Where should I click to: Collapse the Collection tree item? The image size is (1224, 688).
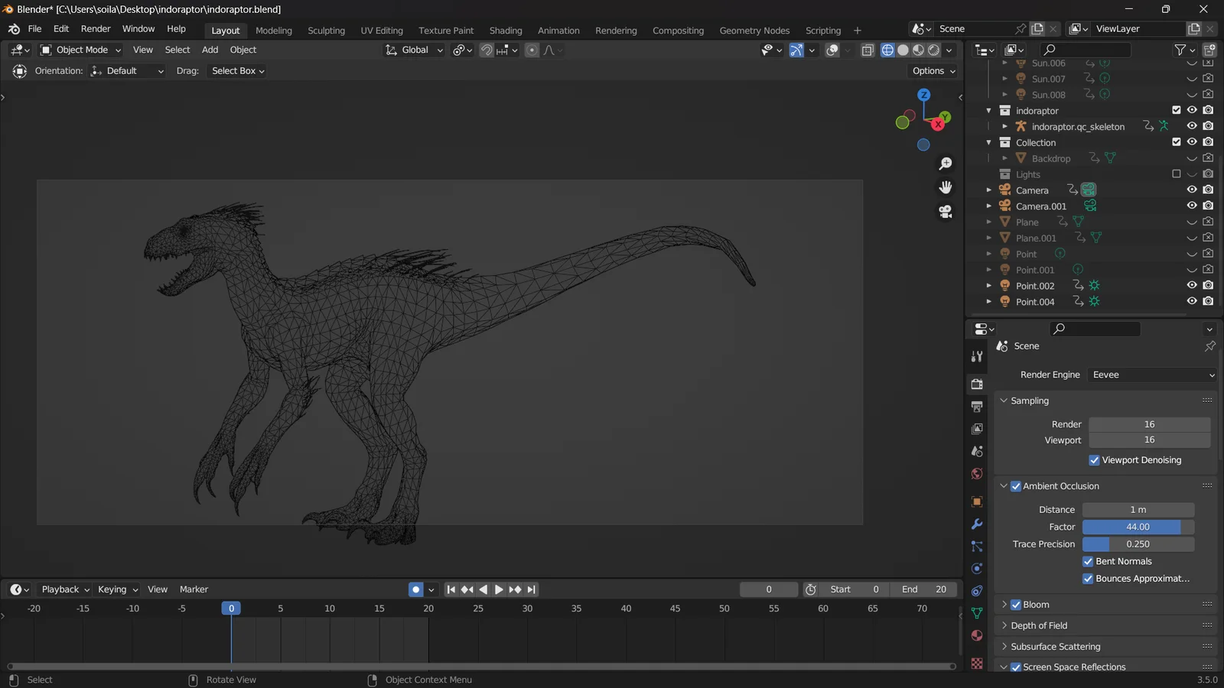[x=989, y=142]
